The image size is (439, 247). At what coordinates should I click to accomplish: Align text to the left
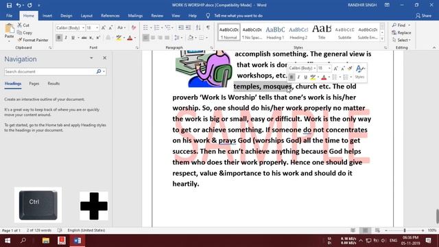pos(145,38)
